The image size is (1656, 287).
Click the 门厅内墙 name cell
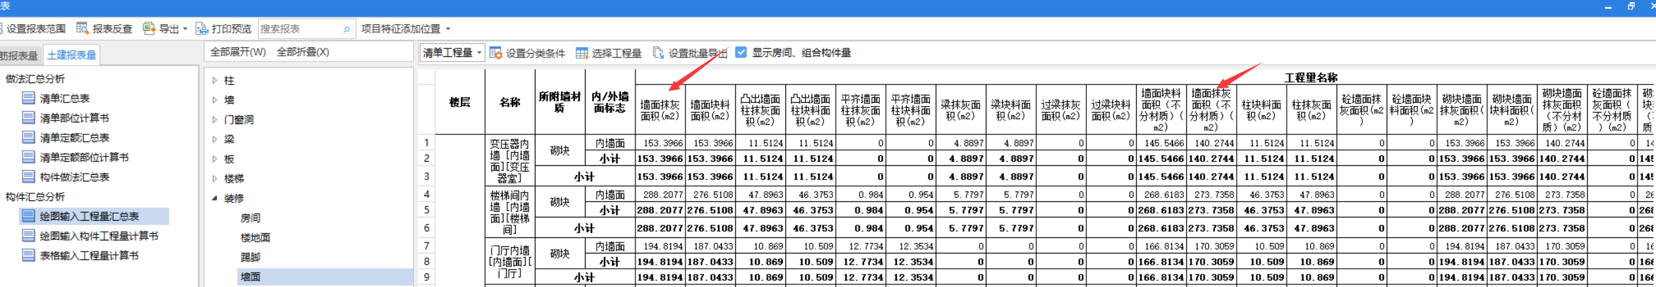click(x=510, y=261)
